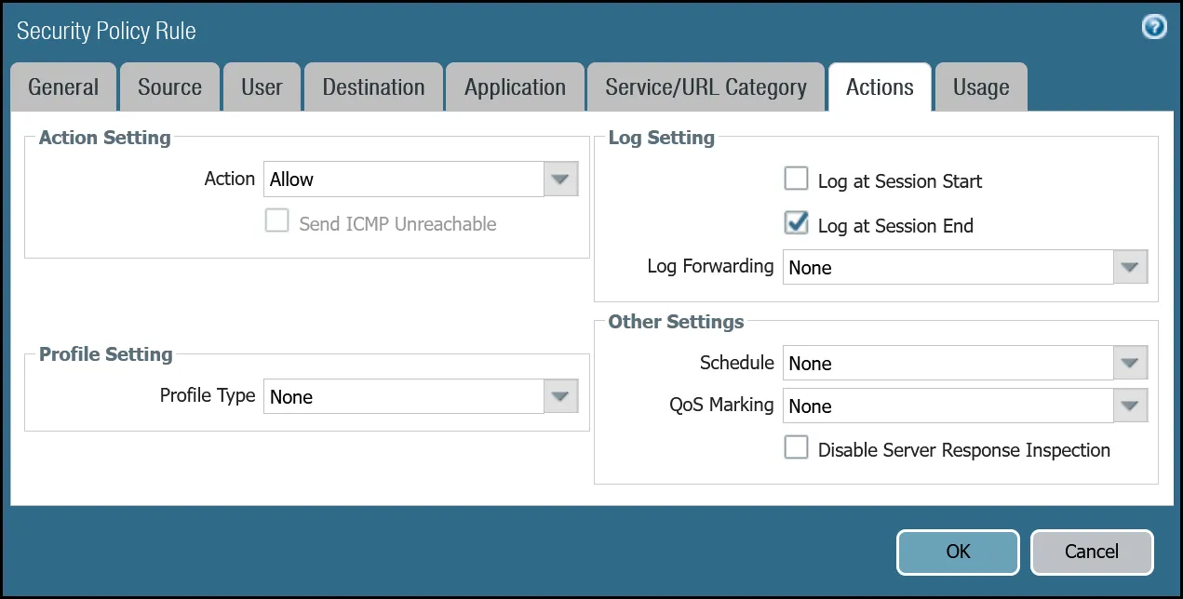Switch to the Source tab
This screenshot has height=599, width=1183.
coord(169,87)
